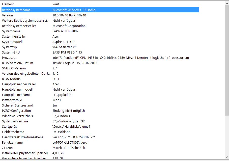This screenshot has height=161, width=229.
Task: Select the System-SKU row label
Action: [11, 52]
